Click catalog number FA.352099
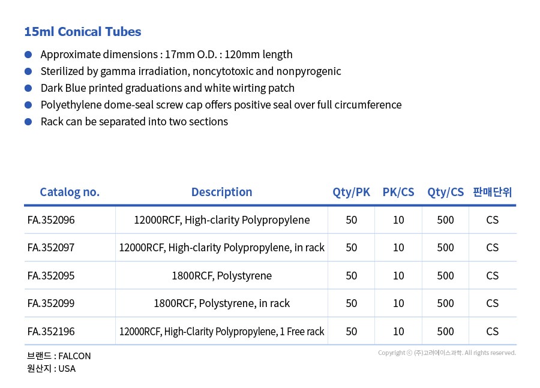Image resolution: width=540 pixels, height=388 pixels. (x=51, y=303)
